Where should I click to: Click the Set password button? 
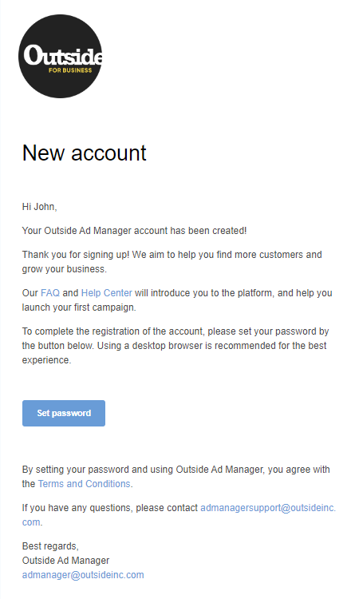point(64,413)
